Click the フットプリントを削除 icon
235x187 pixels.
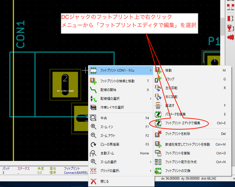click(x=158, y=134)
